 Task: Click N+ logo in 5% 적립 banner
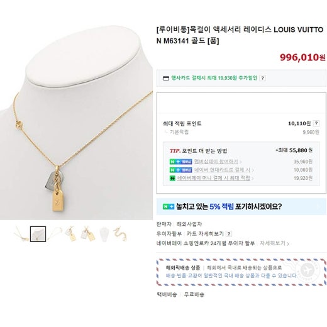coord(169,207)
